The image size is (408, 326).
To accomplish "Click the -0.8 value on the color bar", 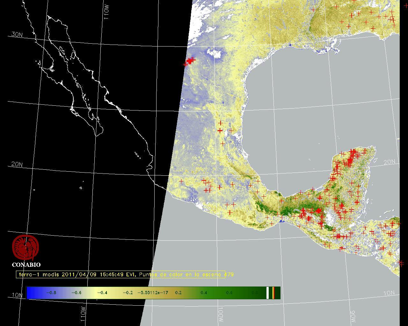I will click(x=51, y=293).
